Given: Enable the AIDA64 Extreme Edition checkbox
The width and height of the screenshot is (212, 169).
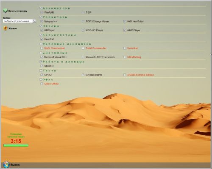Looking at the screenshot, I should click(125, 75).
